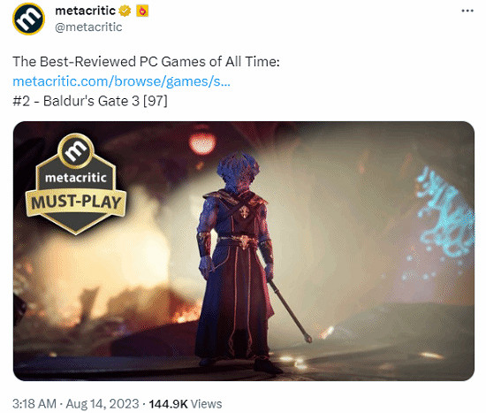This screenshot has height=413, width=486.
Task: View the 144.9K Views count
Action: click(x=186, y=404)
